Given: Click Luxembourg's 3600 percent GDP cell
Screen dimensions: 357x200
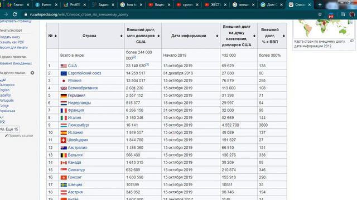Looking at the screenshot, I should [272, 125].
